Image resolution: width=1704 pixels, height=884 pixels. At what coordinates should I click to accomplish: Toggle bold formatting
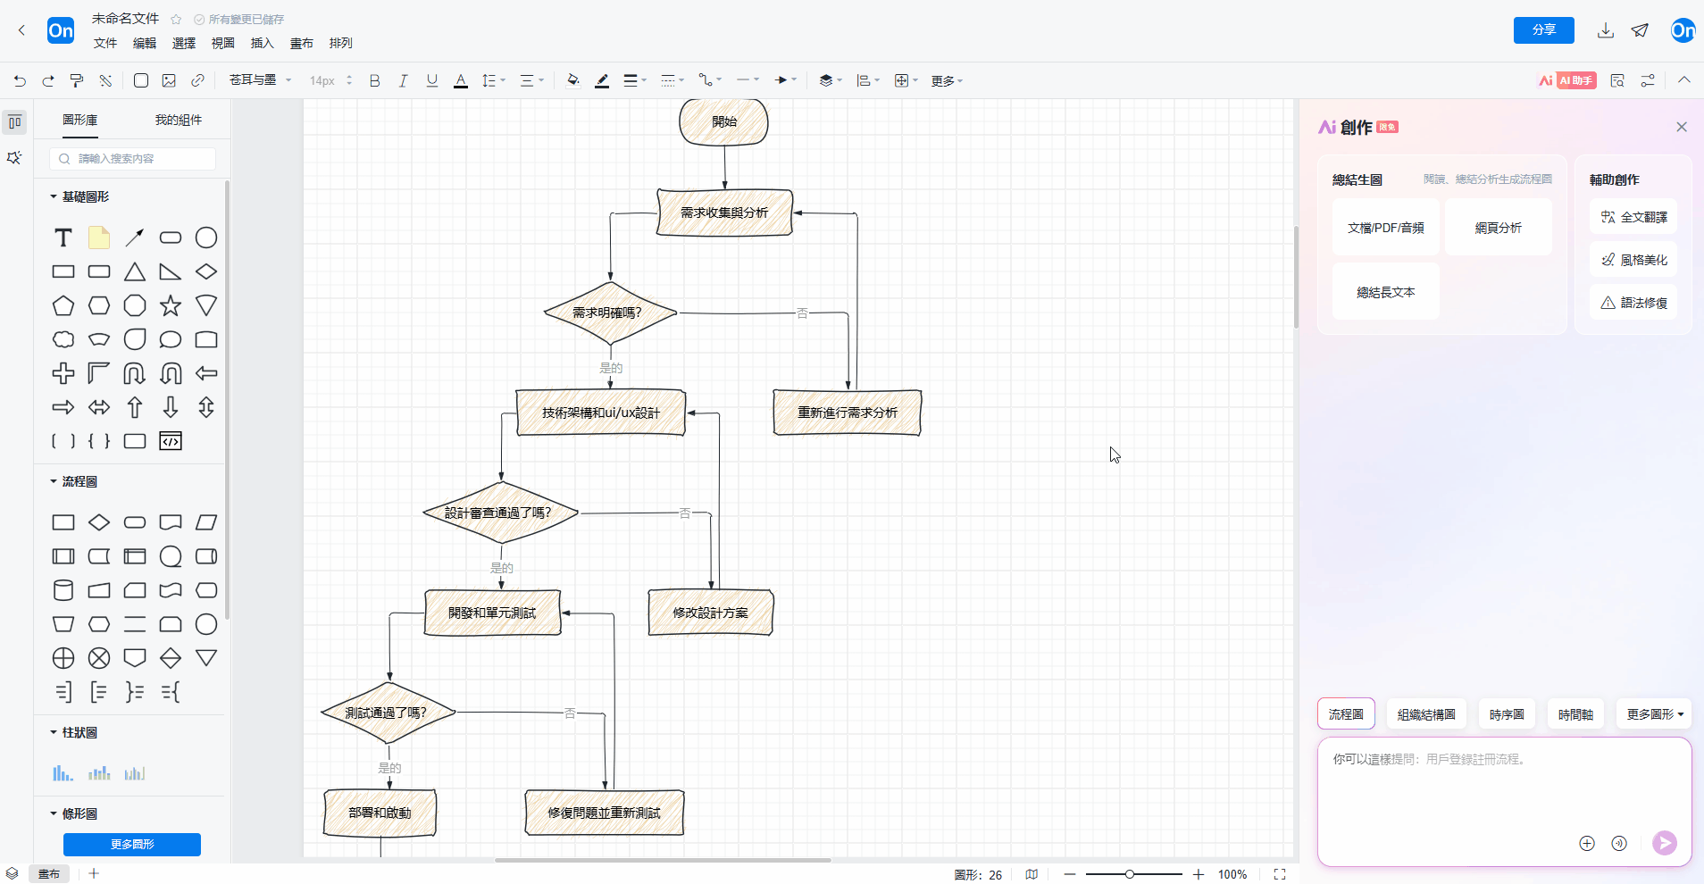click(375, 80)
